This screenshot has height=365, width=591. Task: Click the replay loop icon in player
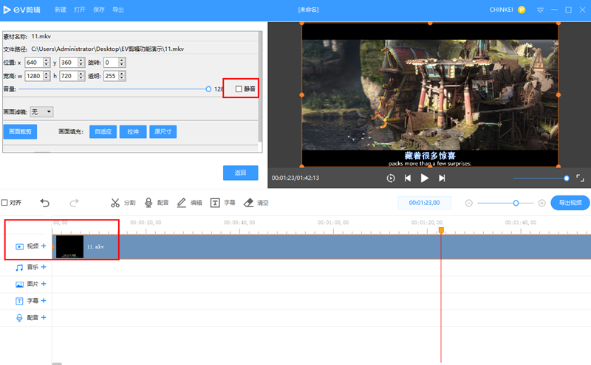point(391,178)
